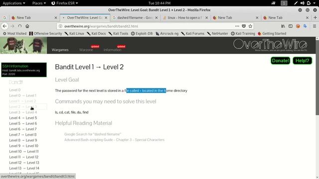Click the Donate! button
The height and width of the screenshot is (179, 319).
tap(280, 61)
